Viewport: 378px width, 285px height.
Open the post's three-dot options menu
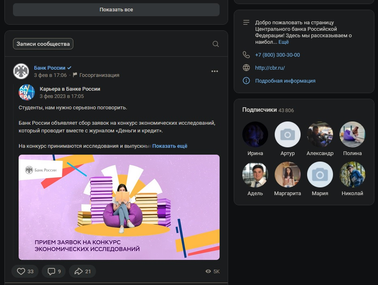click(215, 71)
